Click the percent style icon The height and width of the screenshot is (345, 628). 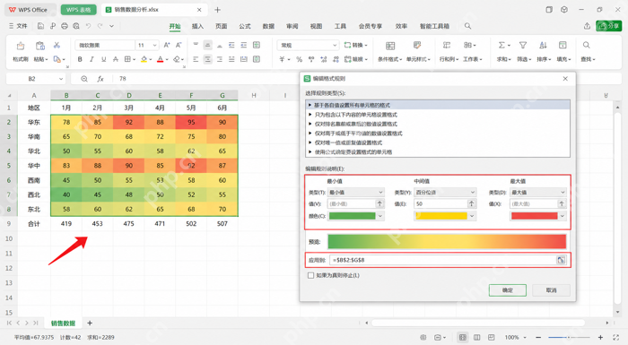(x=299, y=59)
